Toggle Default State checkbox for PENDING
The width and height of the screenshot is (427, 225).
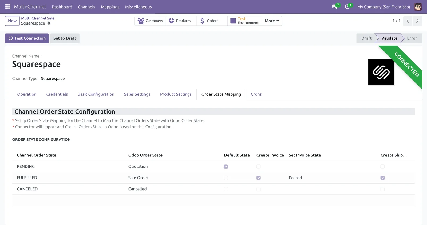point(226,167)
